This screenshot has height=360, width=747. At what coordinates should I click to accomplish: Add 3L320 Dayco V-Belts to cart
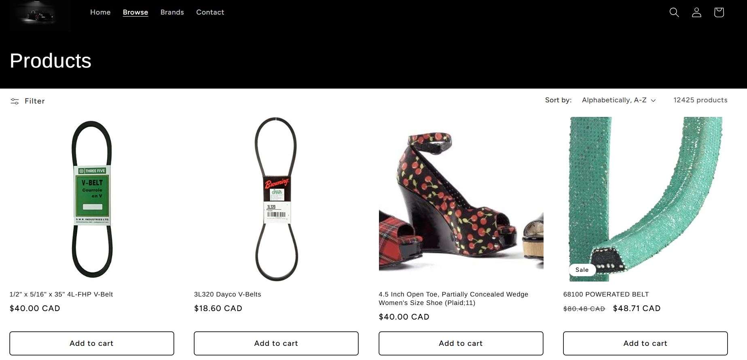point(276,343)
